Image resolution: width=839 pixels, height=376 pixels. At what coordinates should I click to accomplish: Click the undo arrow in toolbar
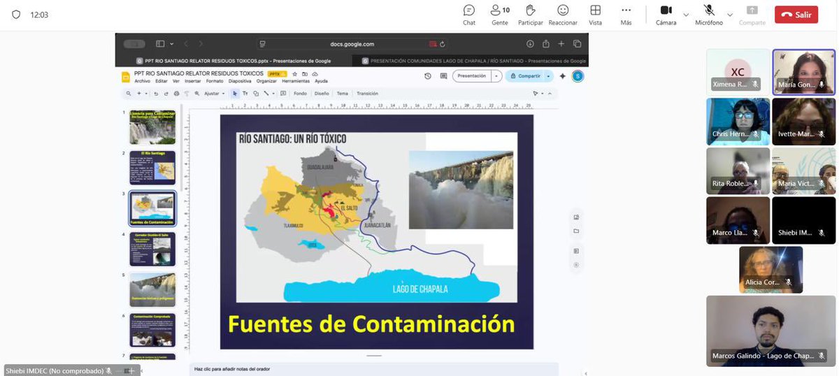[156, 93]
